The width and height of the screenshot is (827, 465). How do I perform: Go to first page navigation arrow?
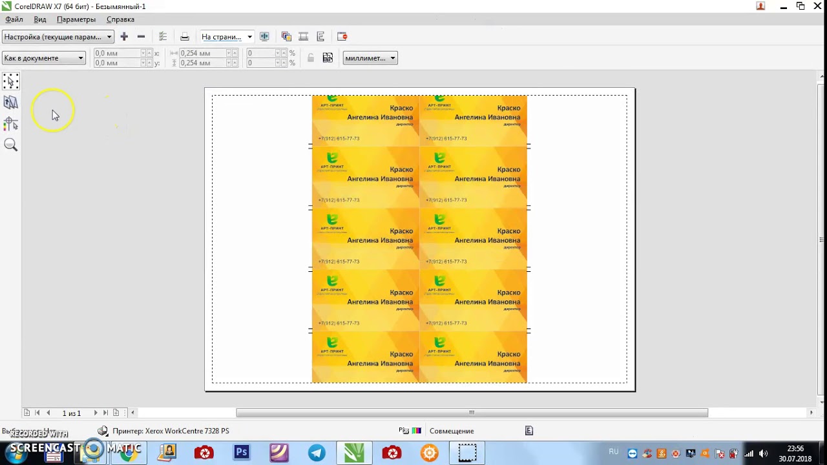coord(37,413)
